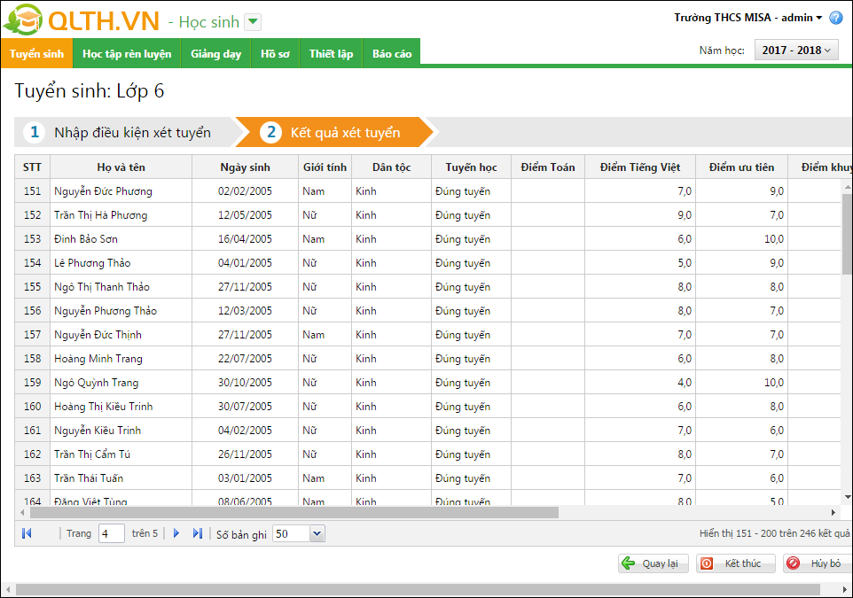Click table scroll-left arrow
The width and height of the screenshot is (853, 598).
tap(22, 512)
